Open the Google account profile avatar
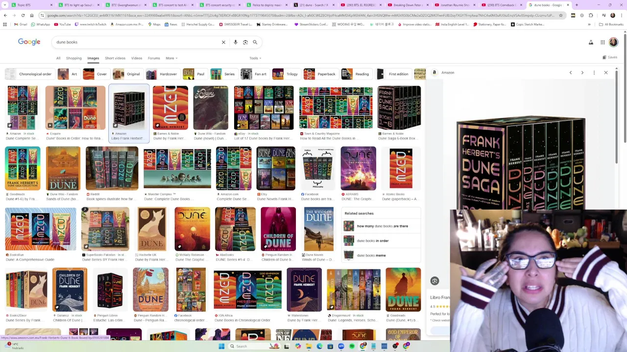The height and width of the screenshot is (352, 627). tap(613, 43)
